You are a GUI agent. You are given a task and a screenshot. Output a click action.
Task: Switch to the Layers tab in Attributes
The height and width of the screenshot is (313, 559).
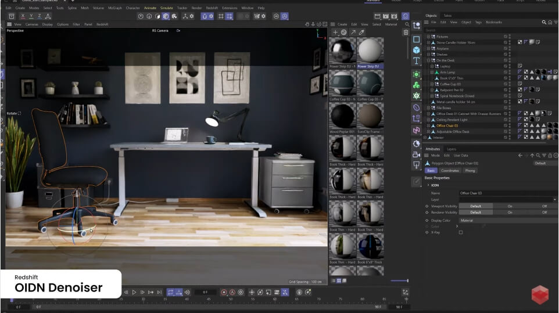(x=451, y=149)
